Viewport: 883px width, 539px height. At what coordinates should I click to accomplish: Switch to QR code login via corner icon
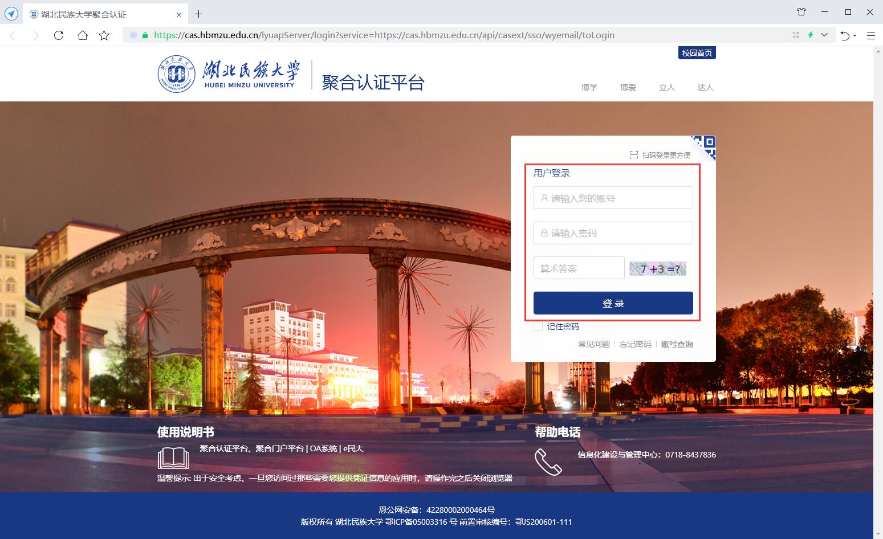point(706,146)
